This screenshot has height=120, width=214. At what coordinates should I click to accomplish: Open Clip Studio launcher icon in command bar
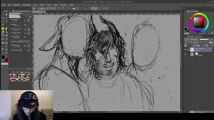[x=34, y=8]
